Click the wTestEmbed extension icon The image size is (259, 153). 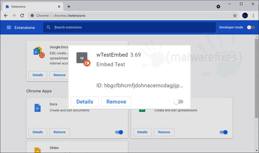coord(83,59)
